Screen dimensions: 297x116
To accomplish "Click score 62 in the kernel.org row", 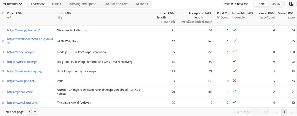I will coord(293,103).
